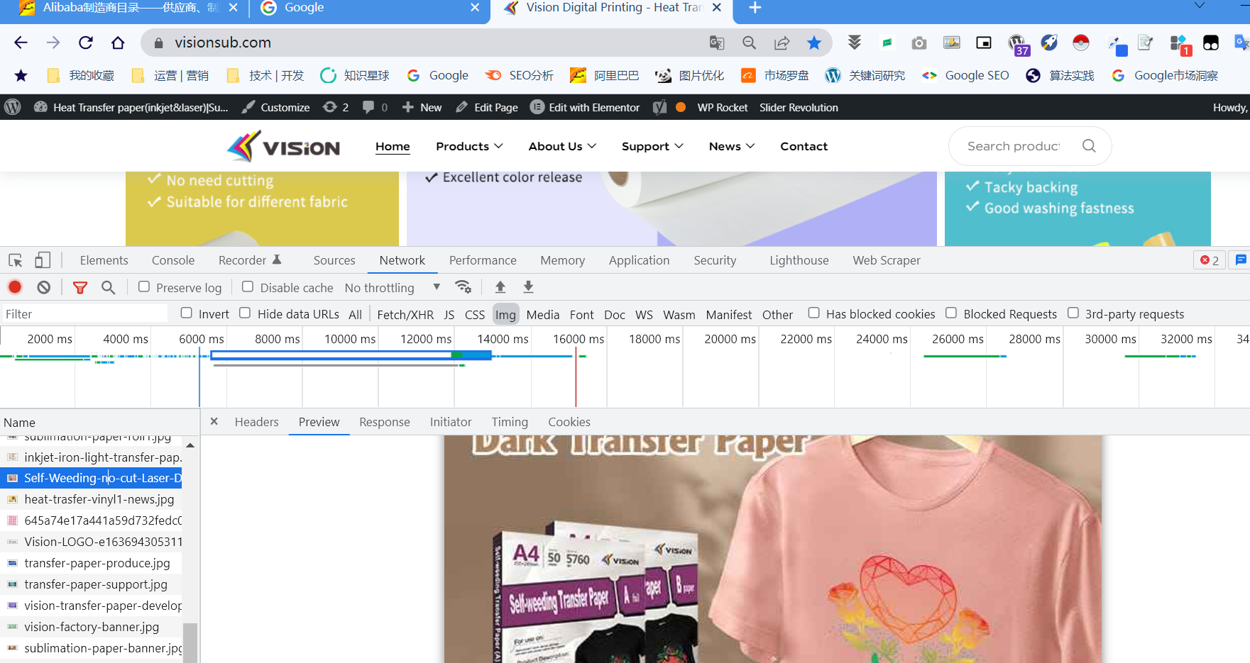The height and width of the screenshot is (663, 1250).
Task: Enable the Preserve log checkbox
Action: point(144,286)
